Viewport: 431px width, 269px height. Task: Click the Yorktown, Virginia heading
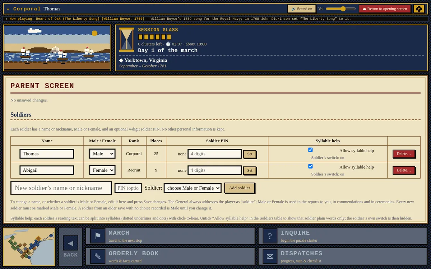click(x=146, y=60)
